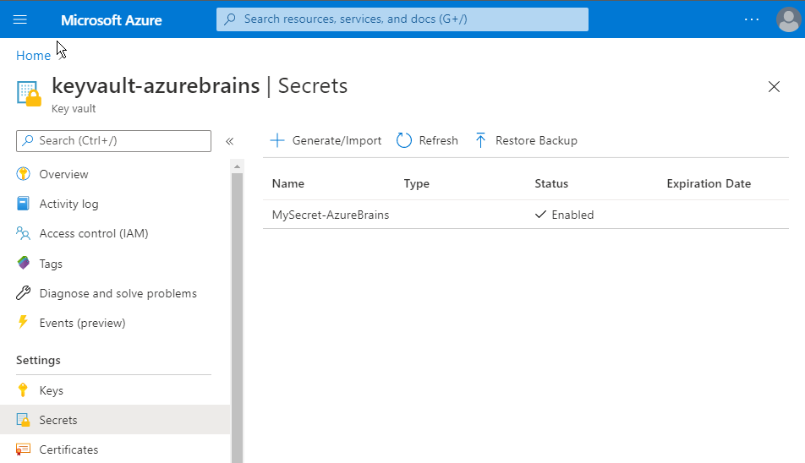Click the sidebar vertical scrollbar thumb
Screen dimensions: 805x463
237,318
